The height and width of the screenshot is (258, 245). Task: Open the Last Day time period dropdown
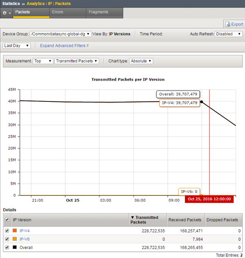[x=17, y=45]
